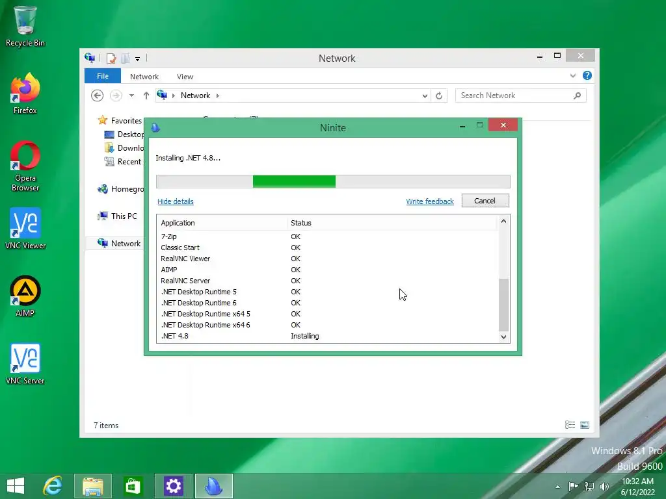The width and height of the screenshot is (666, 499).
Task: Select the VNC Viewer desktop icon
Action: tap(25, 228)
